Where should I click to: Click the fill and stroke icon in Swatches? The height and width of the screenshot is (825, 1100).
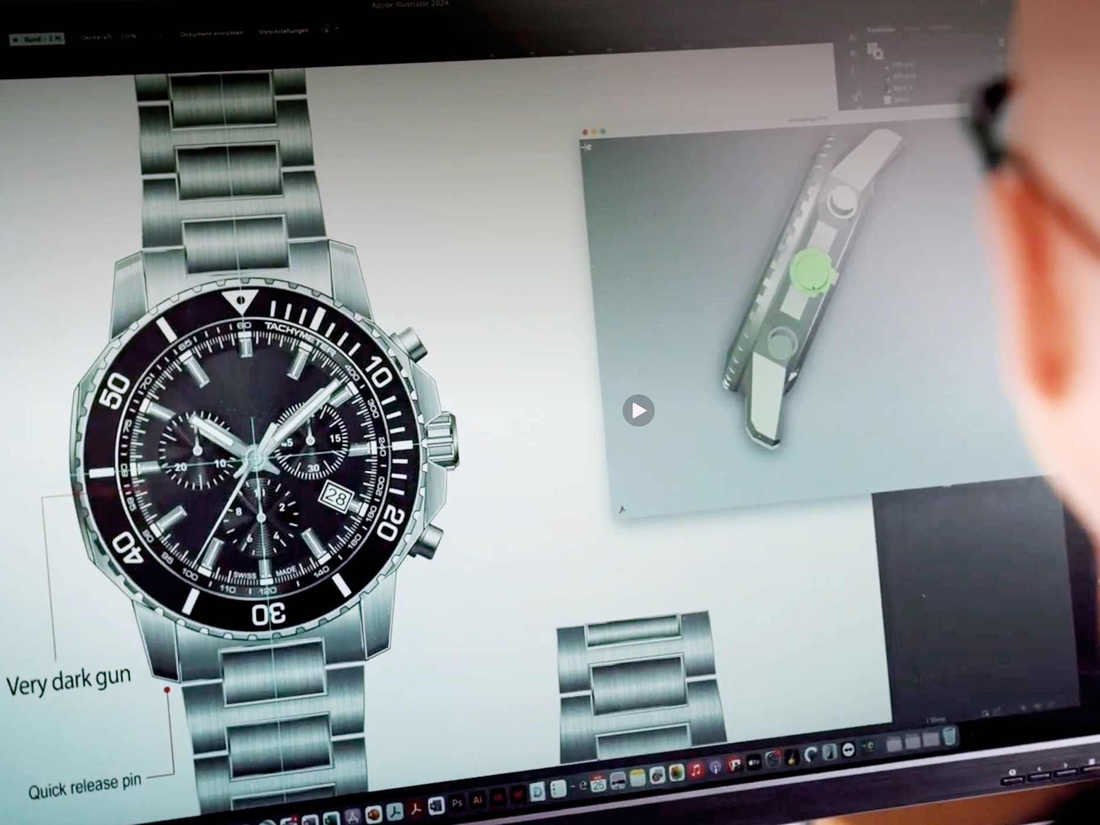tap(875, 51)
